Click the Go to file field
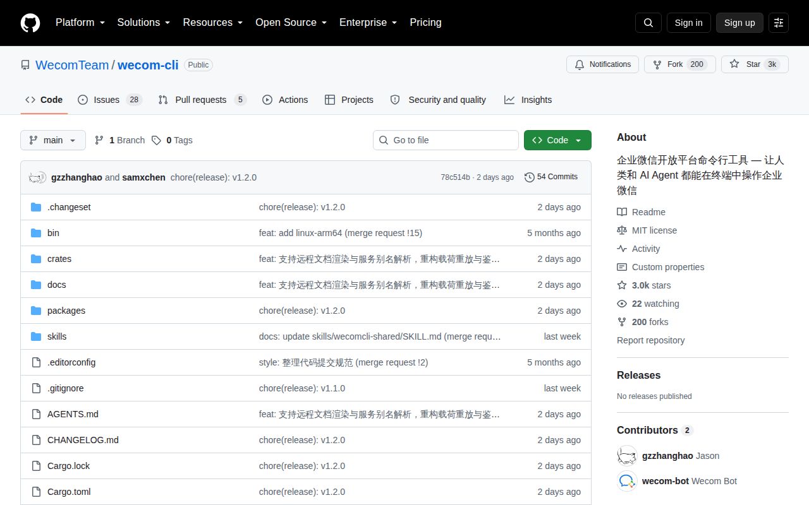This screenshot has height=505, width=809. point(446,140)
